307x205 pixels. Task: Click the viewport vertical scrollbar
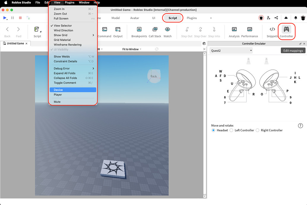point(205,125)
